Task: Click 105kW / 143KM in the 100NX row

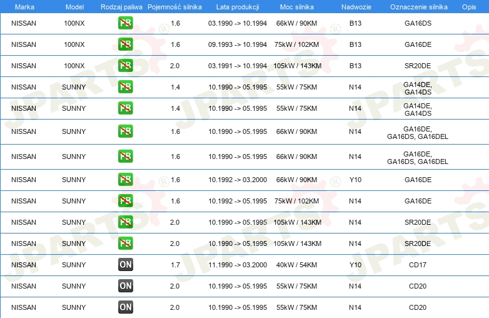Action: pyautogui.click(x=297, y=66)
